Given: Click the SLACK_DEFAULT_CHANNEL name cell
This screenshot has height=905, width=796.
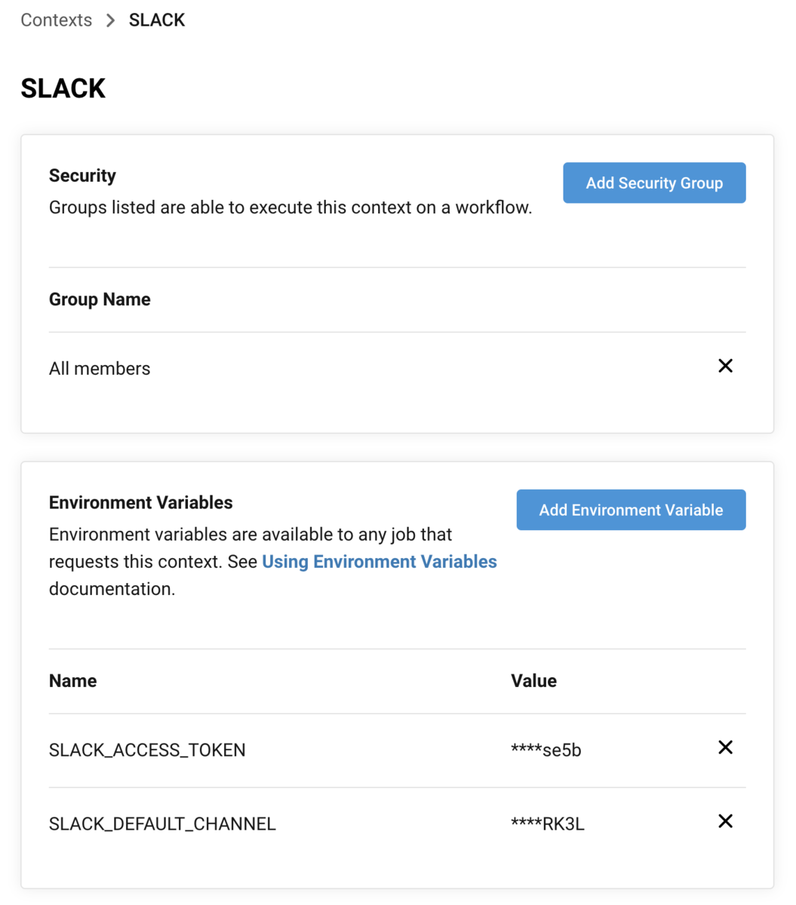Looking at the screenshot, I should coord(162,824).
